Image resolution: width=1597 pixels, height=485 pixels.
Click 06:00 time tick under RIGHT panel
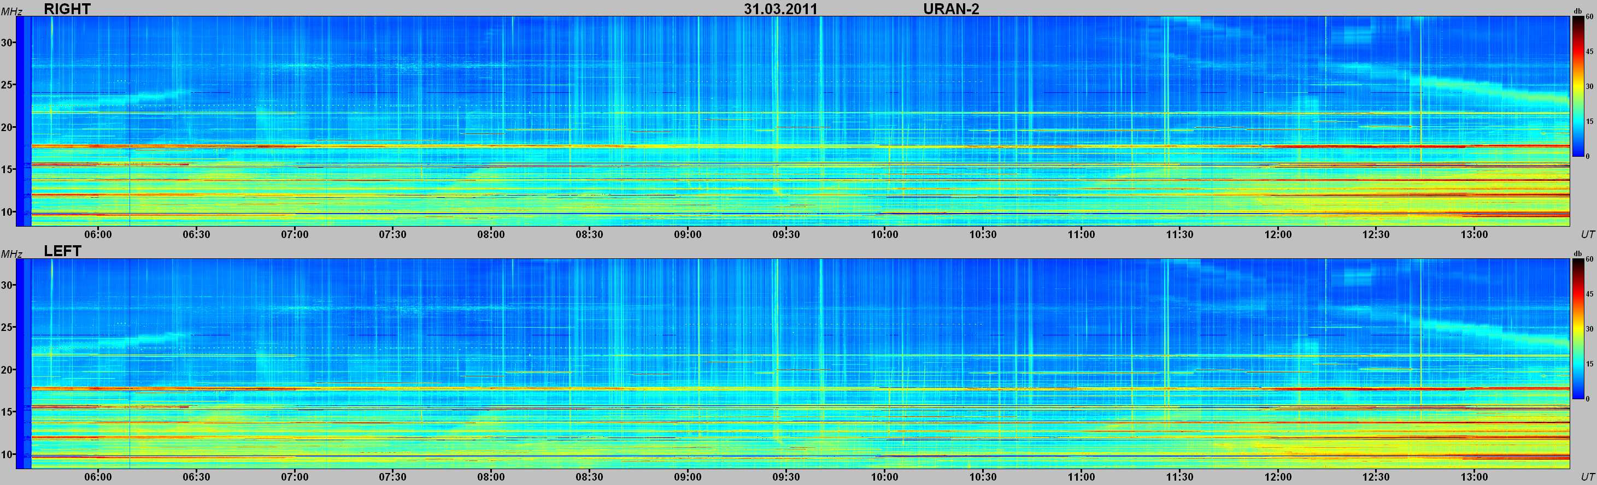(98, 234)
